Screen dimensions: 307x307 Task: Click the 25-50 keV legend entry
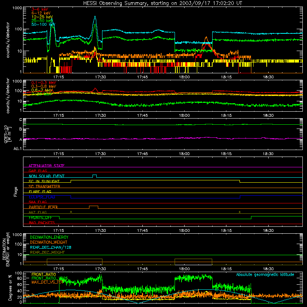tap(42, 21)
